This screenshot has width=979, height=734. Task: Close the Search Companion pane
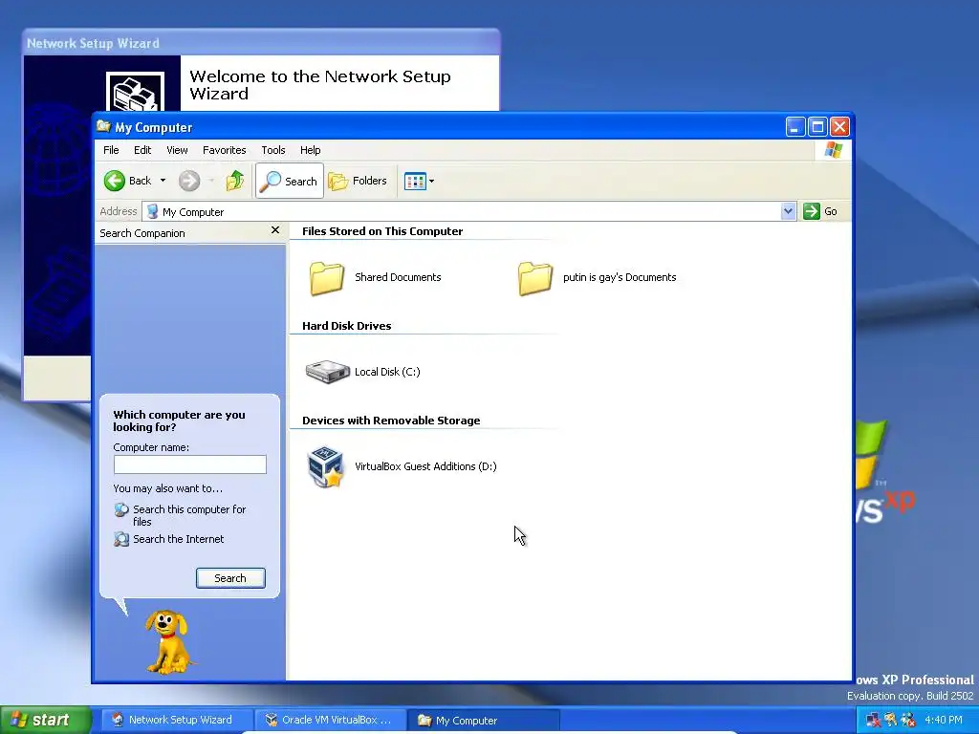274,230
